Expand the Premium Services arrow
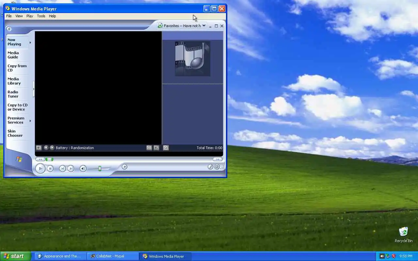The width and height of the screenshot is (418, 261). point(30,121)
